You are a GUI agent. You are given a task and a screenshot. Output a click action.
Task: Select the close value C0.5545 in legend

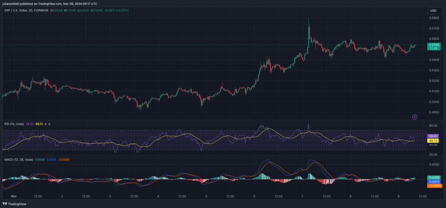coord(97,10)
